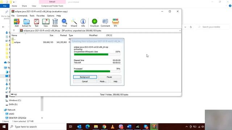Run VirusScan on the archive
This screenshot has height=130, width=232.
point(94,23)
